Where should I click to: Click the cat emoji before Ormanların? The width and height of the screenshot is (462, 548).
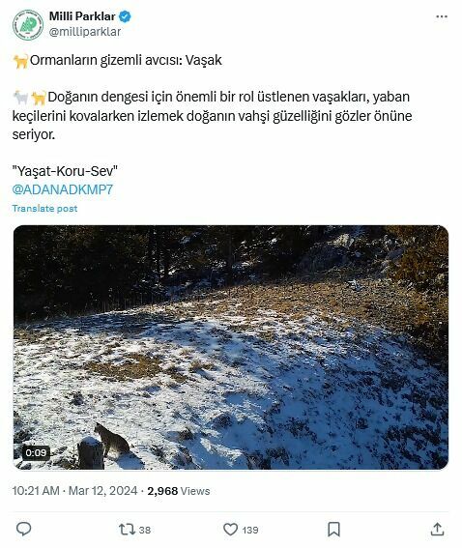click(x=20, y=61)
